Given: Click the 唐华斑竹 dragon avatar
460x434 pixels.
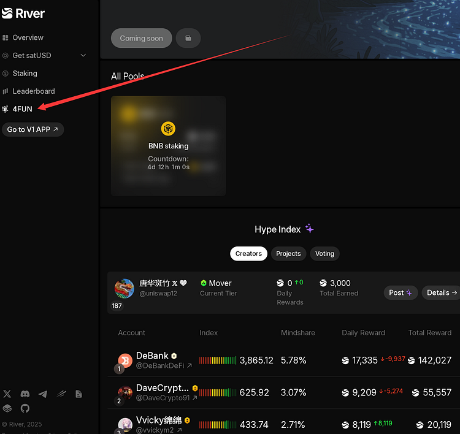Looking at the screenshot, I should click(x=125, y=289).
